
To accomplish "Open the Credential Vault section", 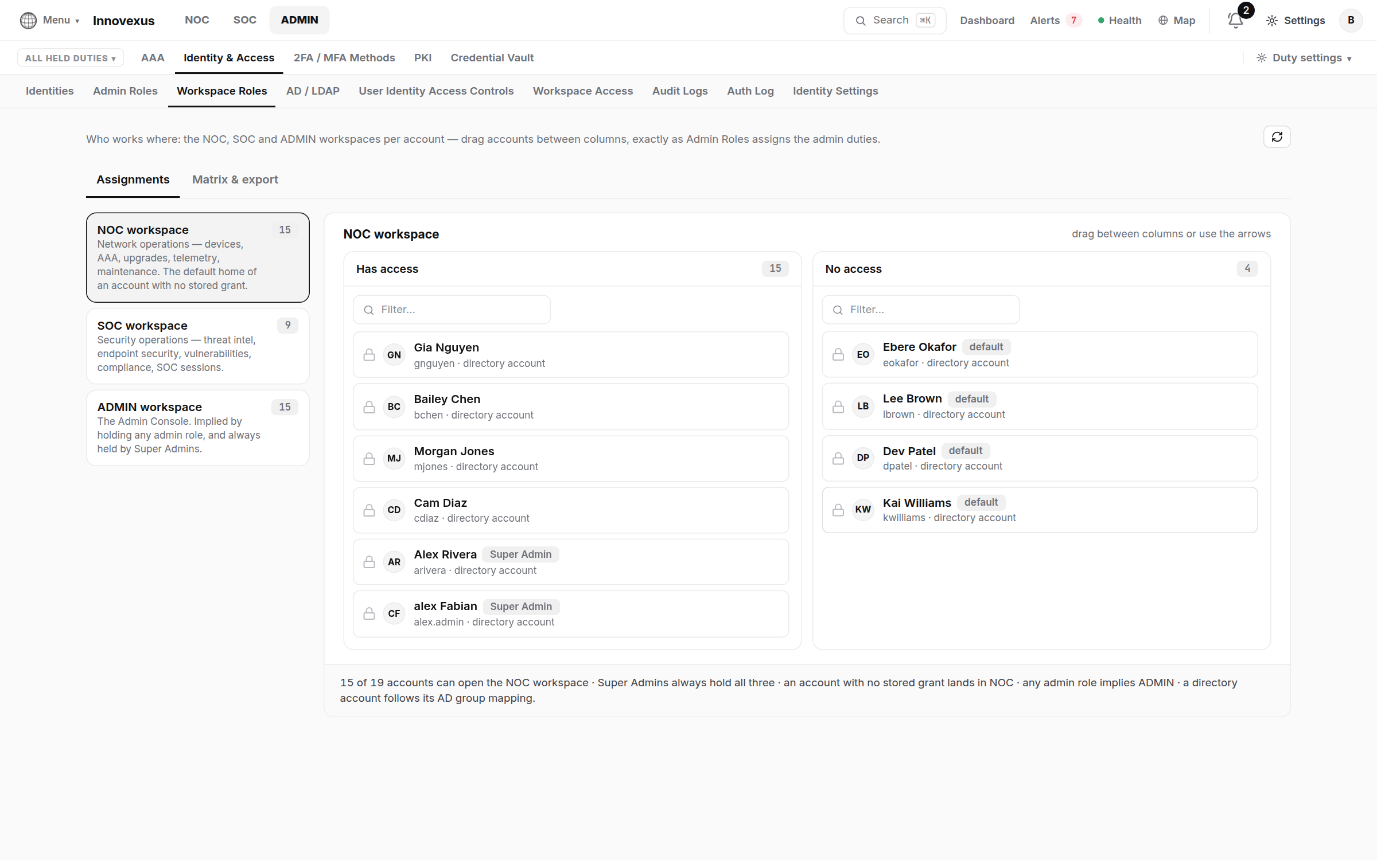I will click(x=492, y=58).
